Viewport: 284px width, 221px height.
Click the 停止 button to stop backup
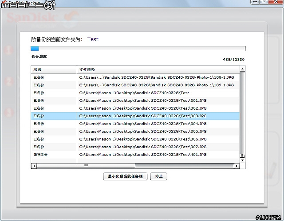(159, 176)
